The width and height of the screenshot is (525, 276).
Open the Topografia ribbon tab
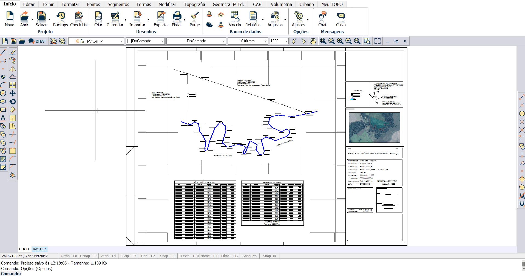click(194, 4)
